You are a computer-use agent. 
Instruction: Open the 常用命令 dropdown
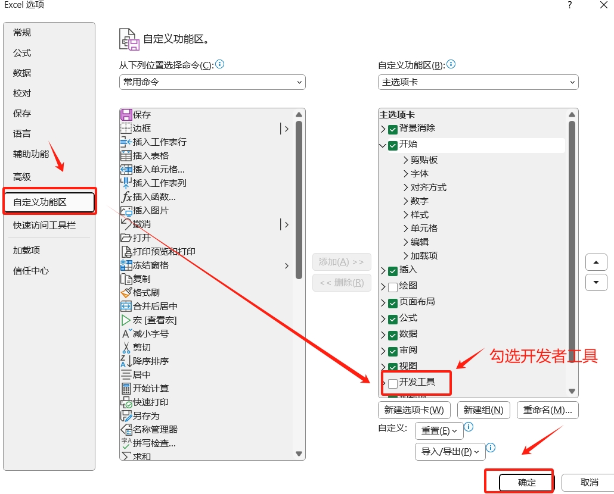[x=212, y=82]
